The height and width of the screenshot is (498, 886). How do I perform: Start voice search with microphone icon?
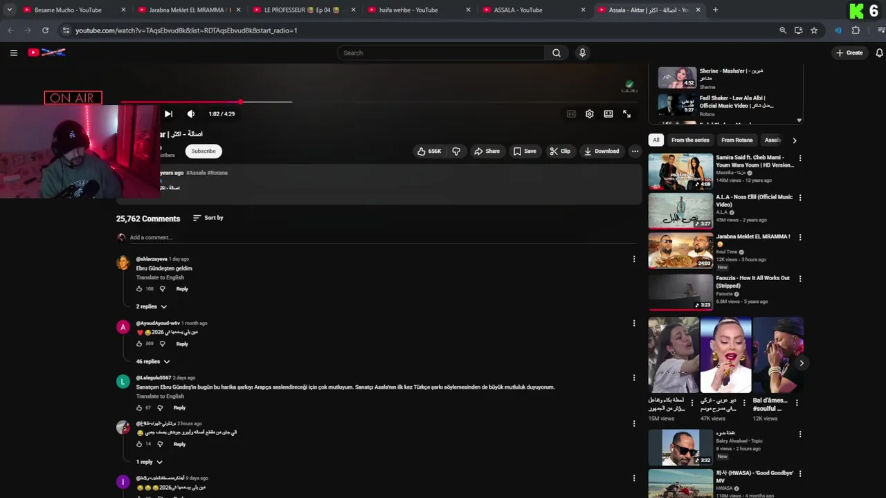582,53
